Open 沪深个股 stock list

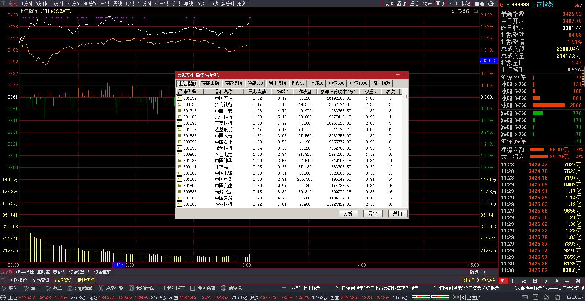(x=111, y=289)
